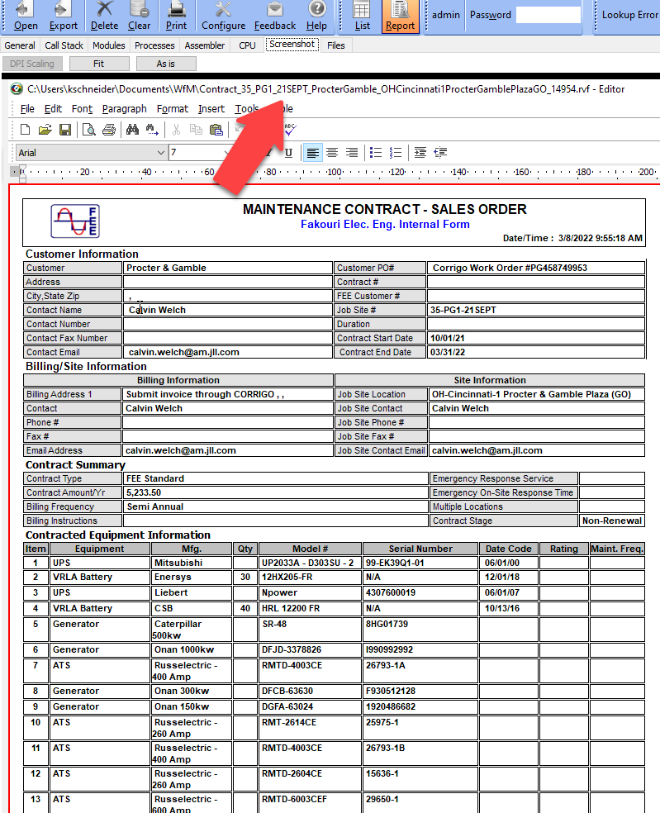This screenshot has width=660, height=813.
Task: Click the Semi Annual billing frequency cell
Action: click(275, 506)
